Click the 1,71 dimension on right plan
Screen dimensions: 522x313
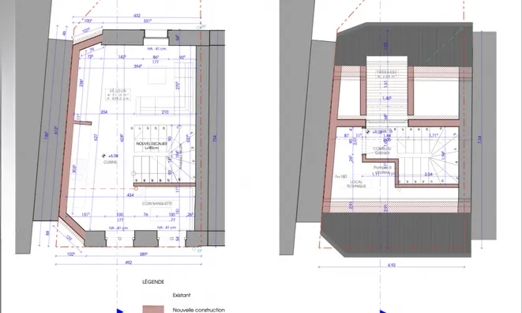tap(434, 135)
